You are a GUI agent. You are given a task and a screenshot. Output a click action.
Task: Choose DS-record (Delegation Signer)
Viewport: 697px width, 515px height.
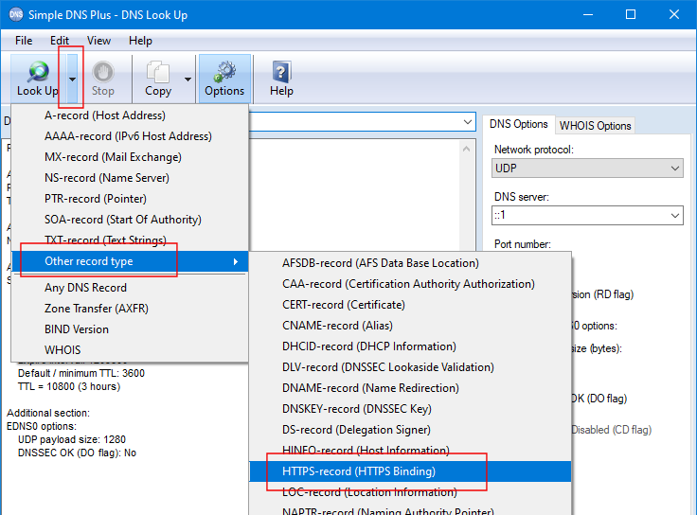(x=410, y=430)
